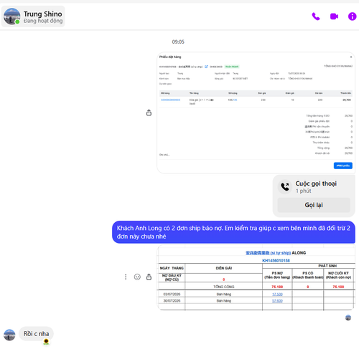Click sender avatar beside Rồi c nha

(x=9, y=335)
